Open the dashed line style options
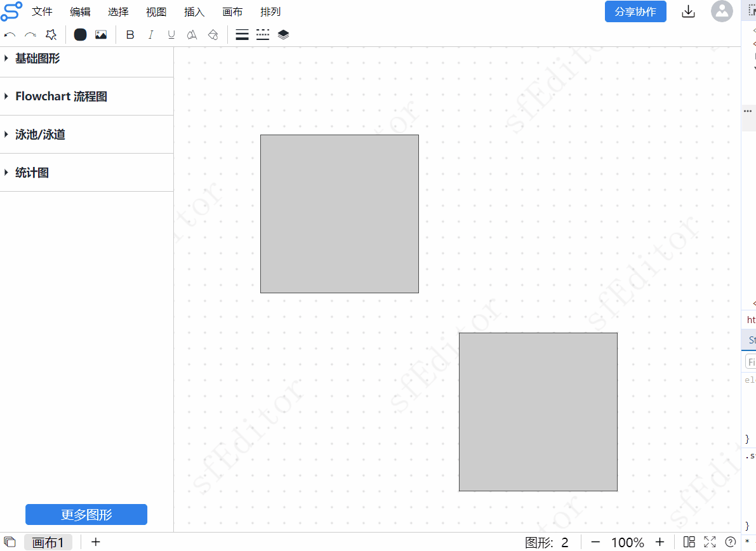The height and width of the screenshot is (551, 756). click(263, 35)
